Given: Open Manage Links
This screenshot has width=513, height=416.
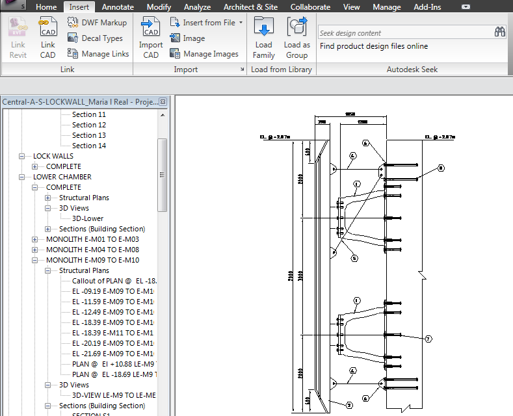Looking at the screenshot, I should tap(98, 54).
